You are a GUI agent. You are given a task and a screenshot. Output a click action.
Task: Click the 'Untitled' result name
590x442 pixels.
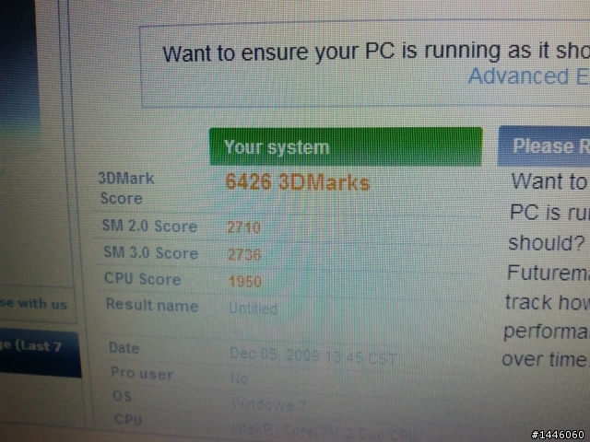(x=253, y=308)
